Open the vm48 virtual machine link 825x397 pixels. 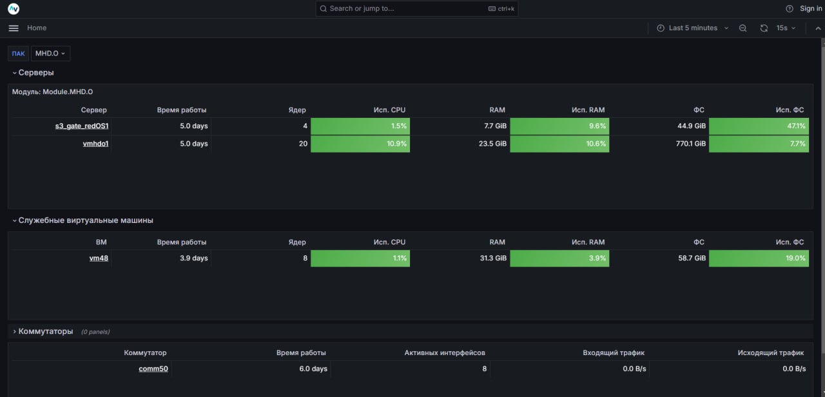point(99,258)
